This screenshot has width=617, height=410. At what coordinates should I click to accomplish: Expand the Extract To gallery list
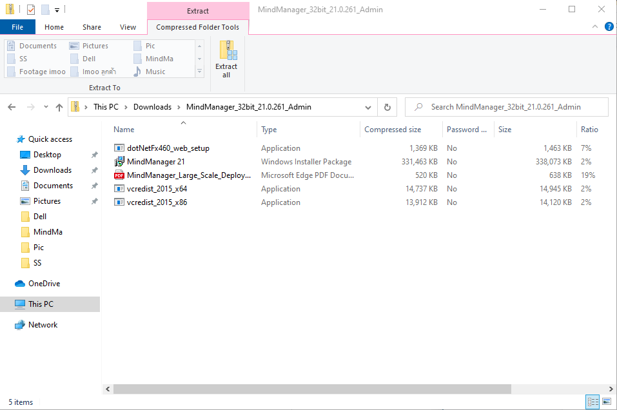click(199, 72)
